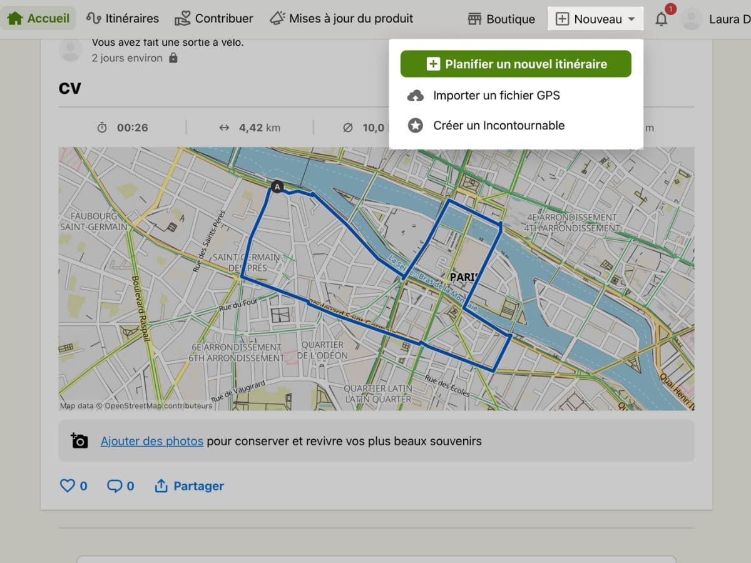
Task: Open the comments speech bubble icon
Action: click(115, 485)
